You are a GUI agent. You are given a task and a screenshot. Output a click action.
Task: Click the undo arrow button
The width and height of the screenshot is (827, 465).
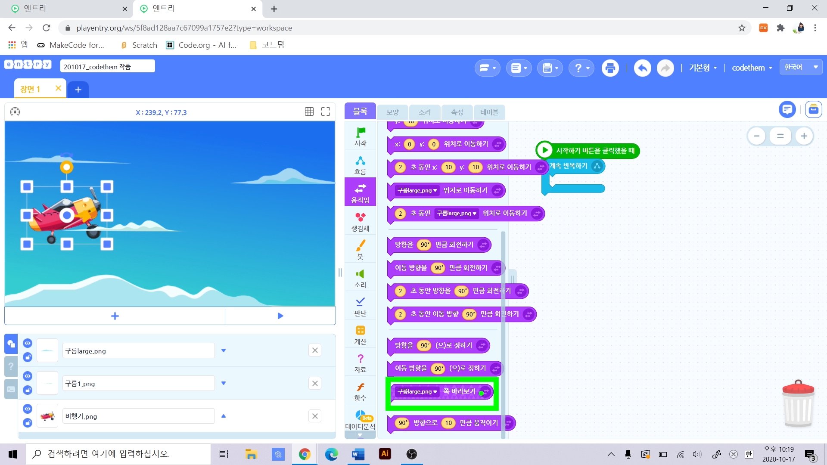(x=642, y=68)
